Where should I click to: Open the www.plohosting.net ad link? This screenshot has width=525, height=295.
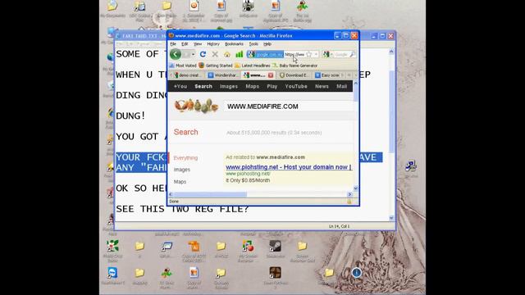point(289,167)
